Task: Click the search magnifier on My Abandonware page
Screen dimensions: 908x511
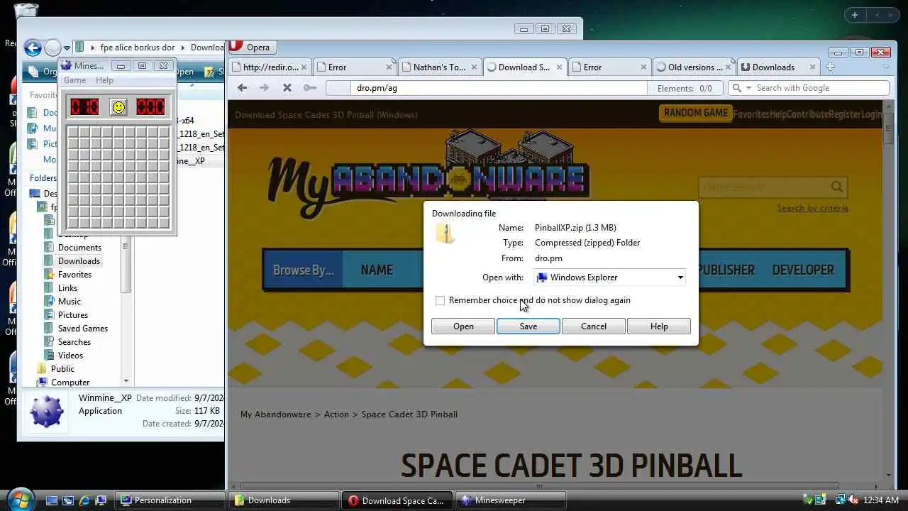Action: [837, 187]
